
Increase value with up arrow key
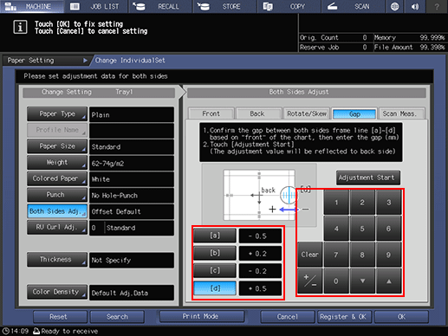(388, 281)
